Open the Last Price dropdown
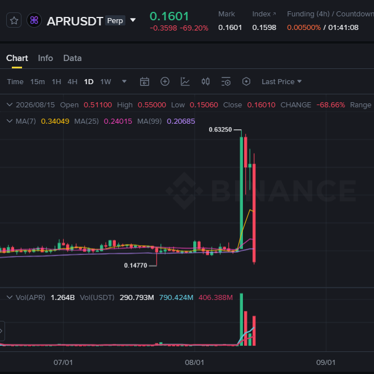The image size is (374, 374). click(282, 82)
